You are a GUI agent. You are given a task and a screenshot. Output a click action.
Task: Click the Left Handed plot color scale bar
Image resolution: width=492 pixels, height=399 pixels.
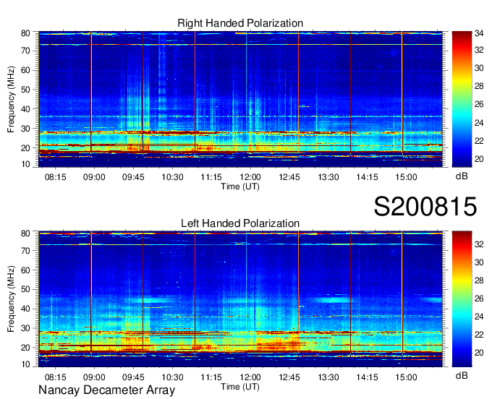click(462, 299)
